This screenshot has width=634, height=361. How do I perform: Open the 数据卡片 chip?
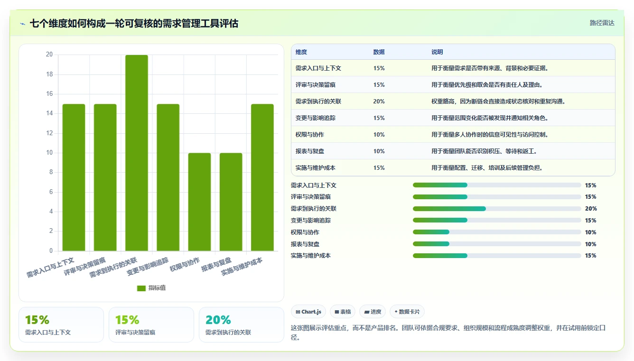tap(407, 312)
